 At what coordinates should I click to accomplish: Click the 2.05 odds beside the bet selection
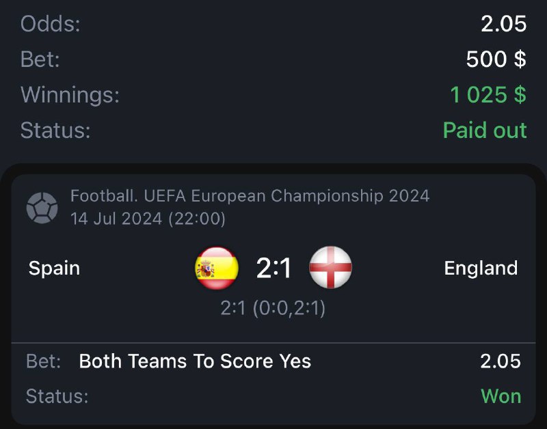point(501,361)
